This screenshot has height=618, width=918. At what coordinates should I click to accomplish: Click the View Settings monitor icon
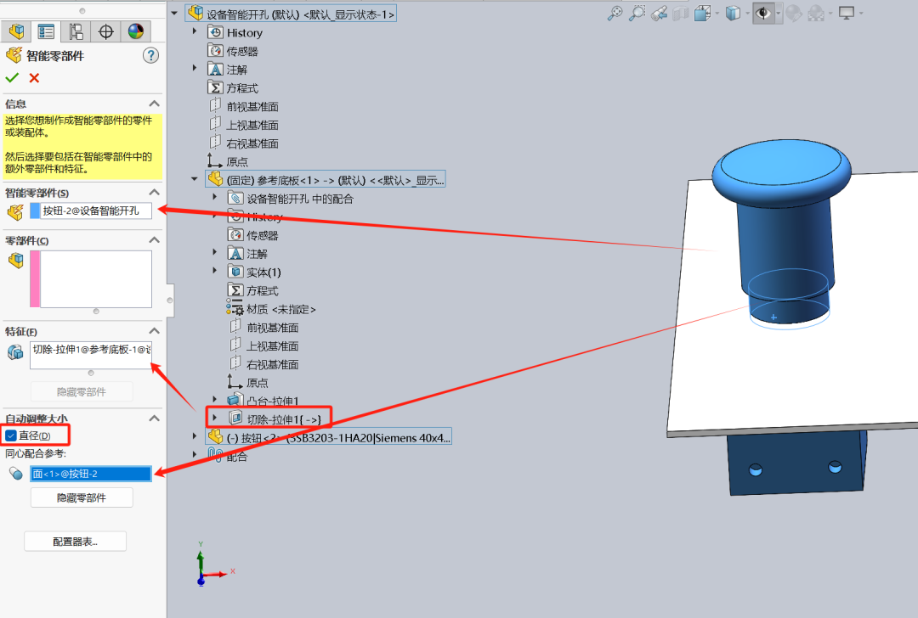click(x=847, y=14)
